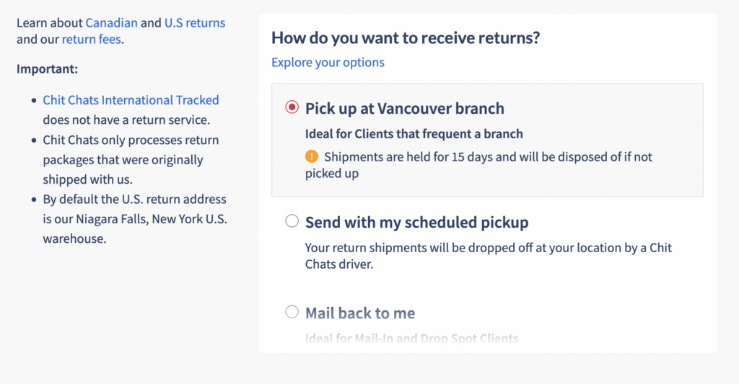Choose the Send with my scheduled pickup radio
The height and width of the screenshot is (384, 739).
pyautogui.click(x=292, y=220)
